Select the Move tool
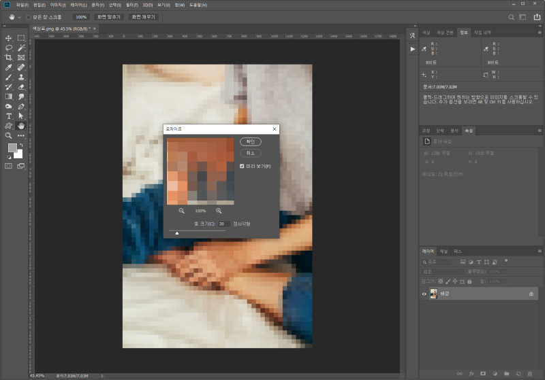This screenshot has height=380, width=545. tap(9, 38)
